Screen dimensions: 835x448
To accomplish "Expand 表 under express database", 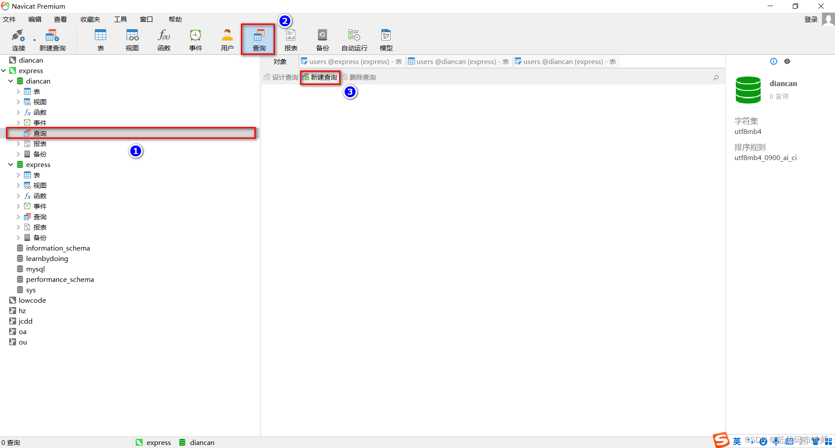I will click(x=18, y=175).
